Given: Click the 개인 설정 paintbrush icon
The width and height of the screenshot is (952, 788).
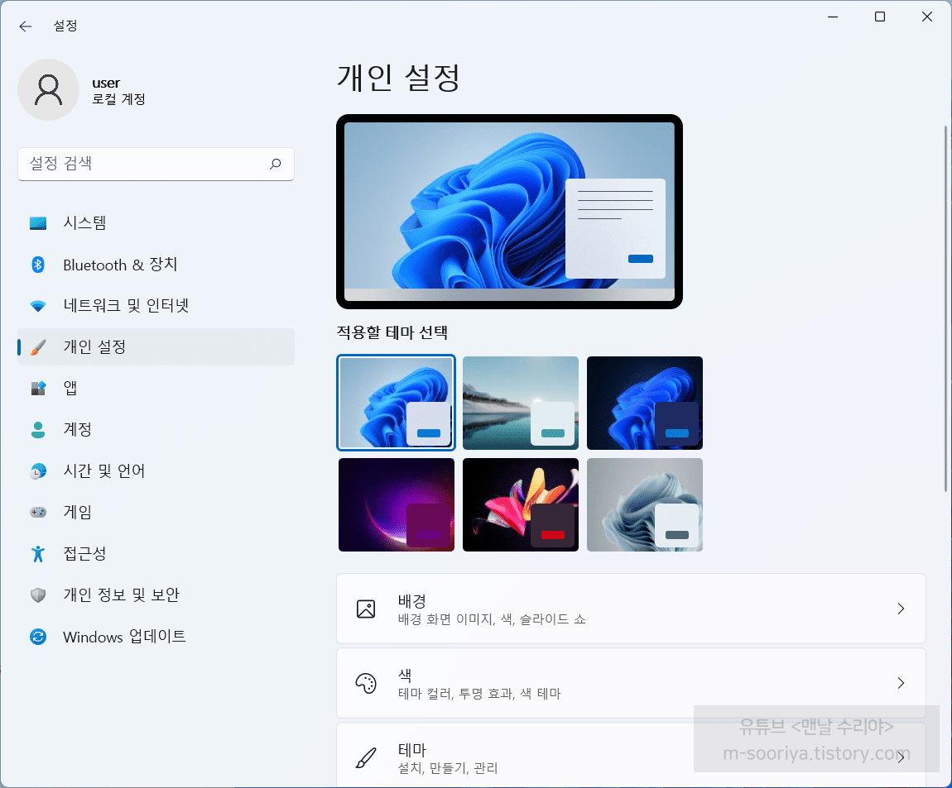Looking at the screenshot, I should coord(38,347).
